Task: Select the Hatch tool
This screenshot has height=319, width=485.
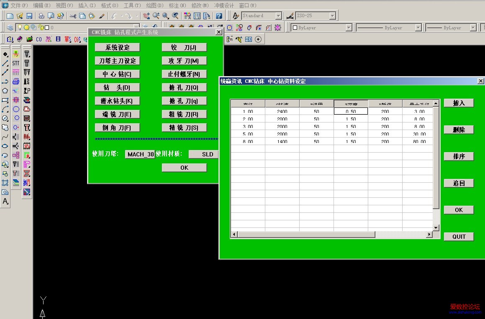Action: 5,183
